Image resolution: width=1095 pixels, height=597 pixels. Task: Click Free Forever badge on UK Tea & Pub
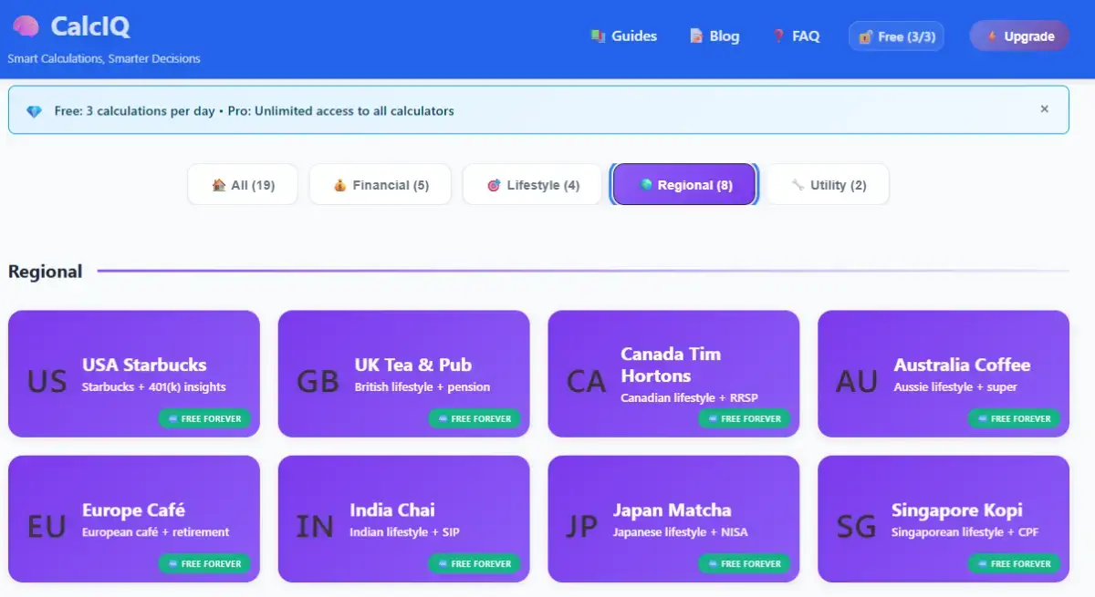[474, 418]
